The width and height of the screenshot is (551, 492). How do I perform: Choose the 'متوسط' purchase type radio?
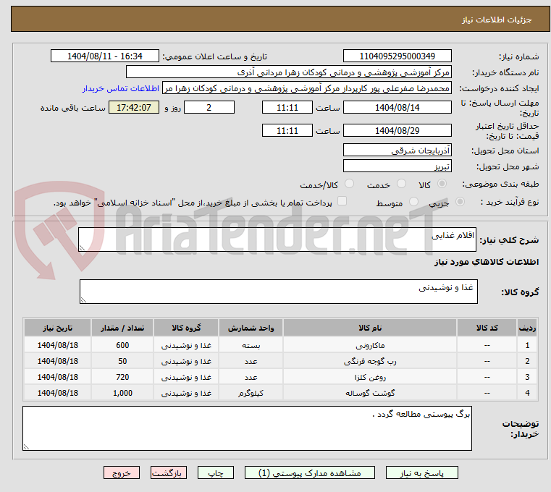point(413,203)
